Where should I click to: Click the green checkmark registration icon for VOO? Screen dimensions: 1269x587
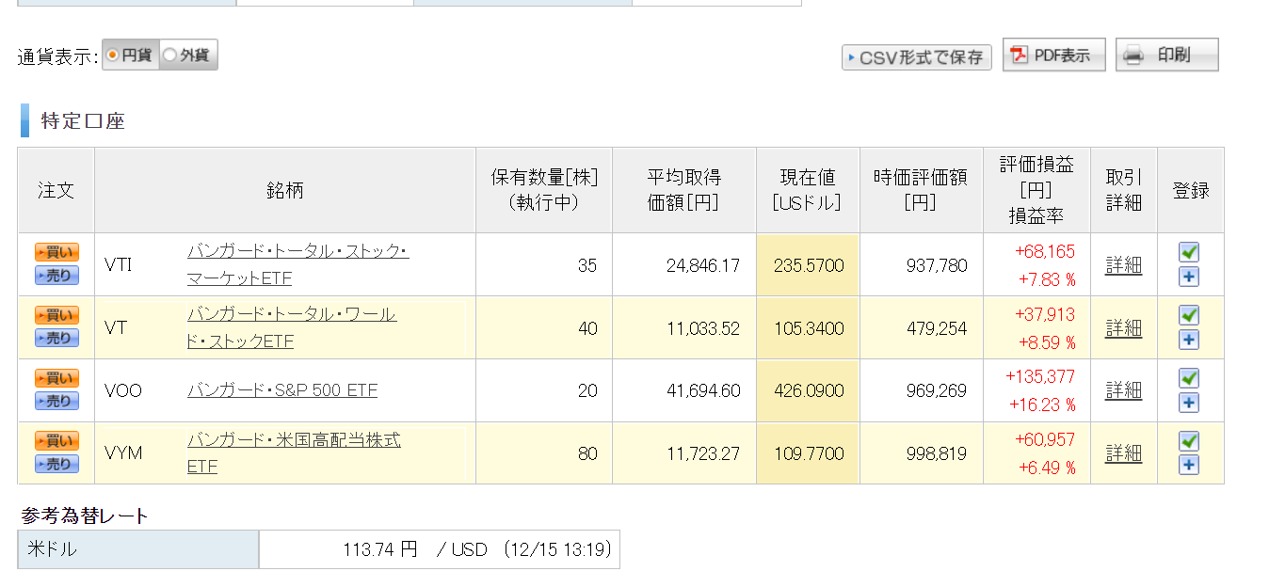(x=1189, y=378)
